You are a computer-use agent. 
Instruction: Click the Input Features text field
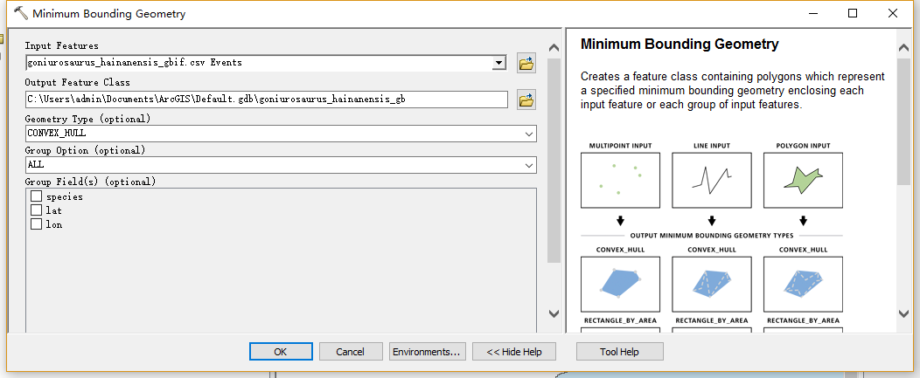259,62
